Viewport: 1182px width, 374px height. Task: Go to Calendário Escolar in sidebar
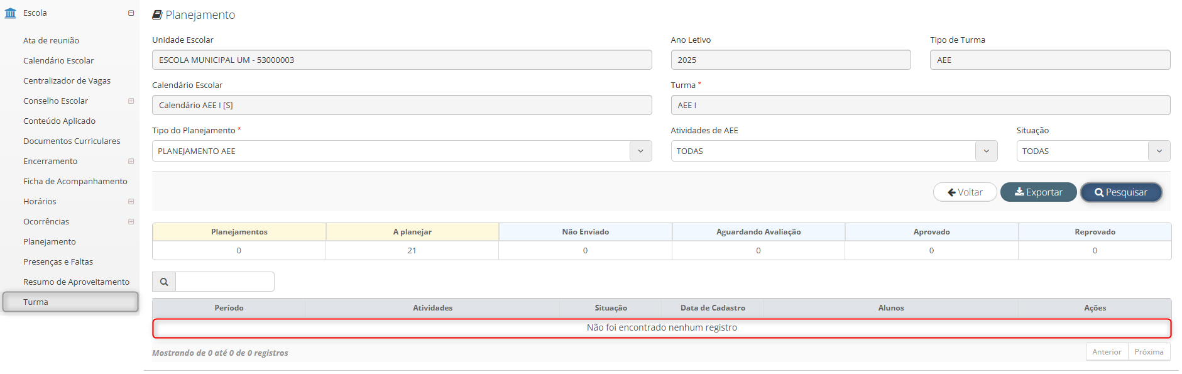click(58, 61)
